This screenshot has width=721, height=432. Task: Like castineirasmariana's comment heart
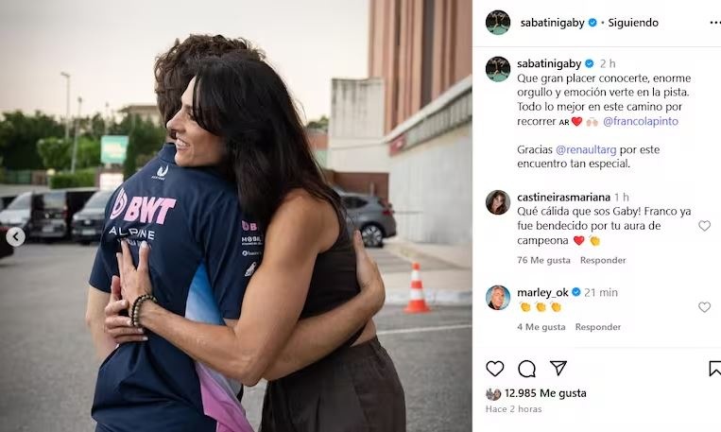tap(704, 225)
